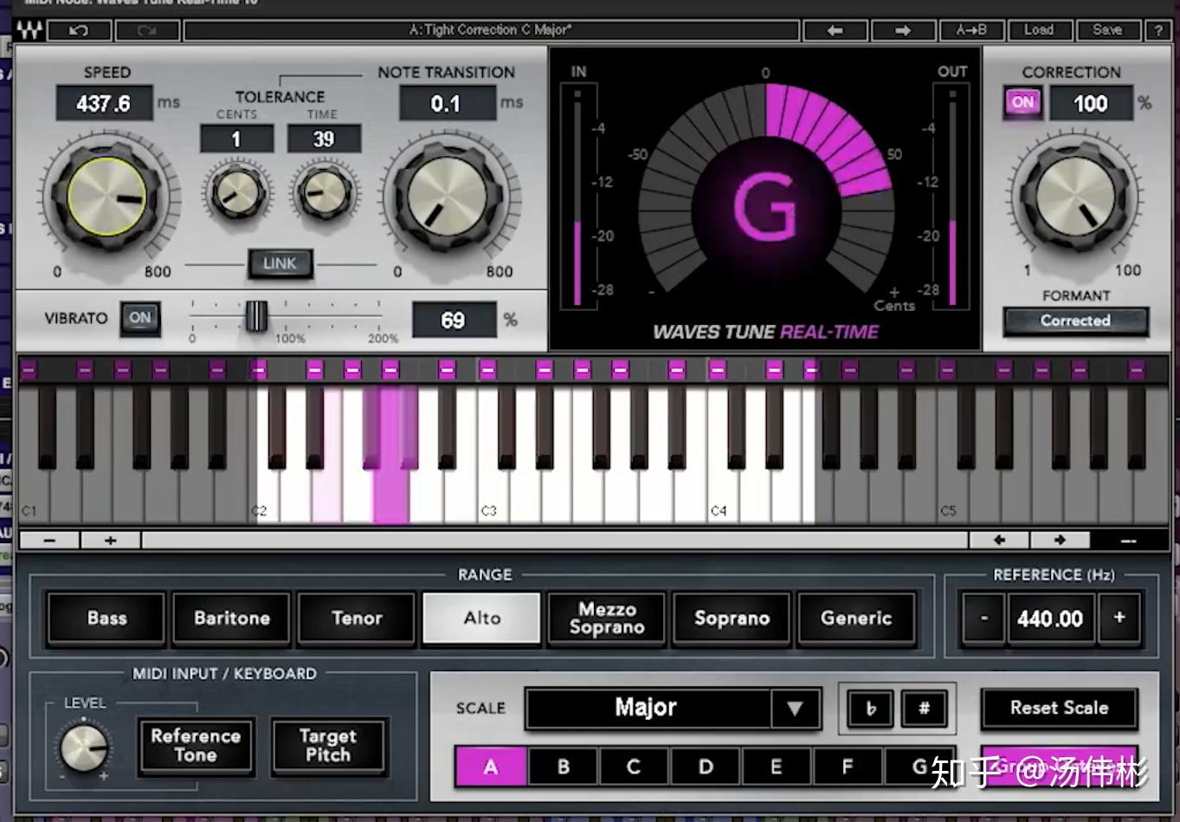
Task: Open help with the question mark button
Action: coord(1158,30)
